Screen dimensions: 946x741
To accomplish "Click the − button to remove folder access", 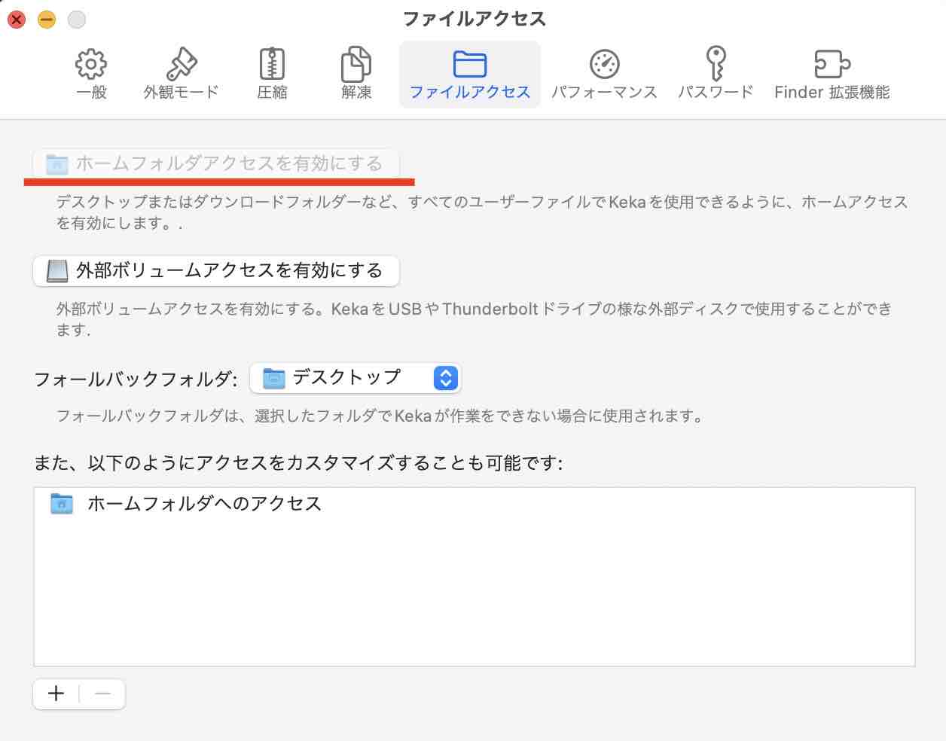I will click(x=102, y=694).
